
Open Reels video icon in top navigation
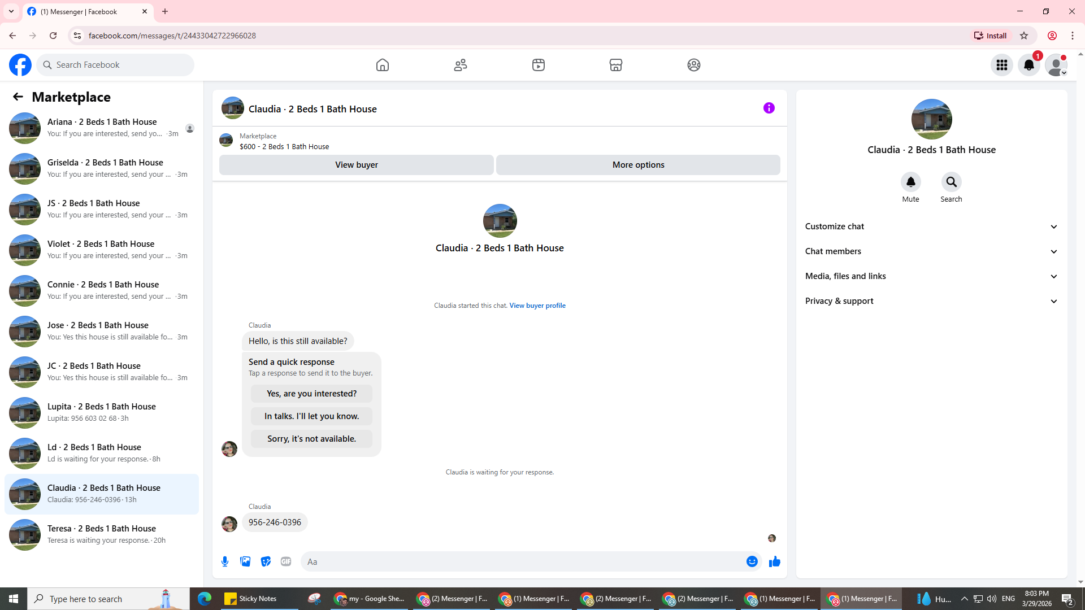coord(539,65)
